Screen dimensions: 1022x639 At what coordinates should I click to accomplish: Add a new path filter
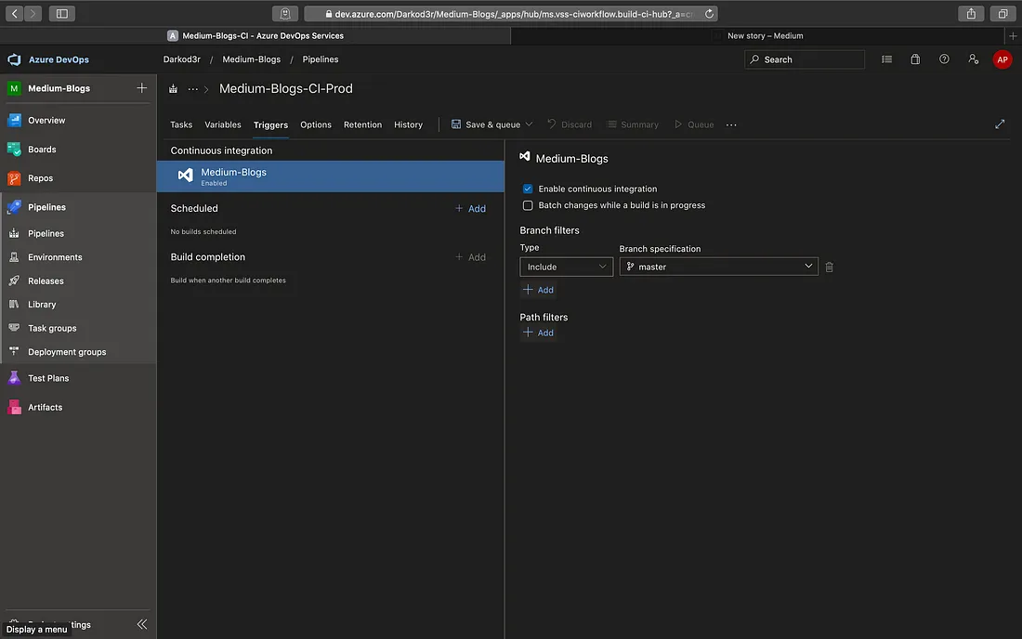(538, 333)
